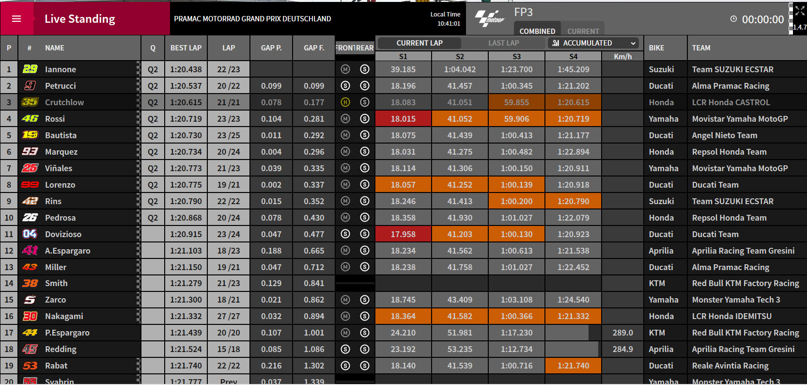Image resolution: width=807 pixels, height=385 pixels.
Task: Click Rossi's number 46 badge
Action: [x=30, y=119]
